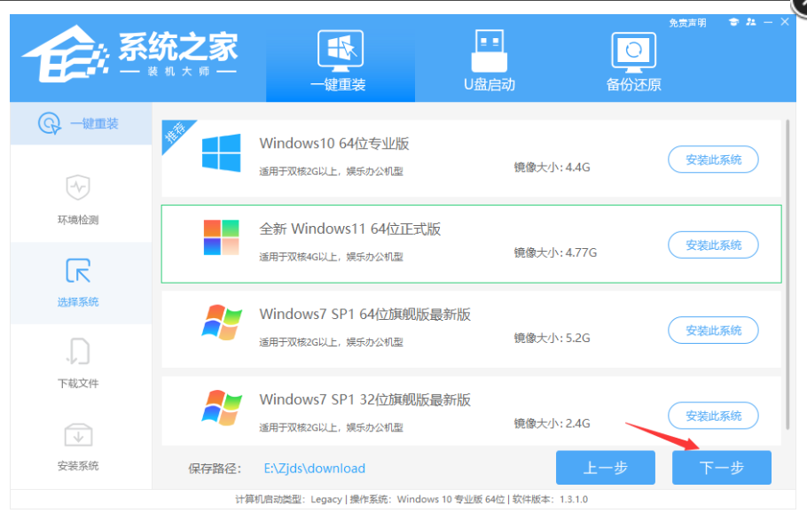Click 安装此系统 for Windows11 64位正式版
This screenshot has height=521, width=807.
pos(712,245)
